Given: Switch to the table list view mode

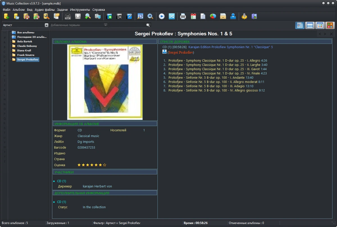Looking at the screenshot, I should 310,25.
